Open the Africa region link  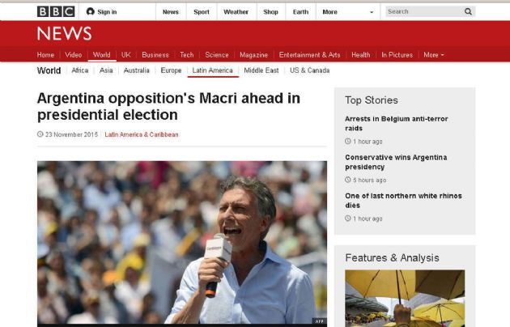click(x=79, y=70)
